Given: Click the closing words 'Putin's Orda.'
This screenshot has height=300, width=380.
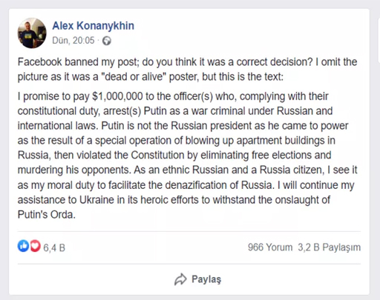Looking at the screenshot, I should 47,215.
